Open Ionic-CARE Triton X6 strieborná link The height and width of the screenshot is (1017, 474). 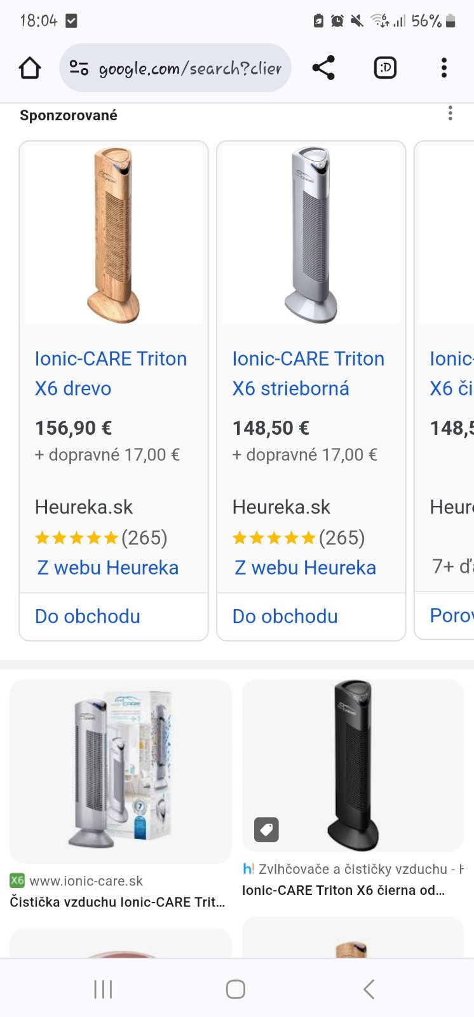point(308,373)
